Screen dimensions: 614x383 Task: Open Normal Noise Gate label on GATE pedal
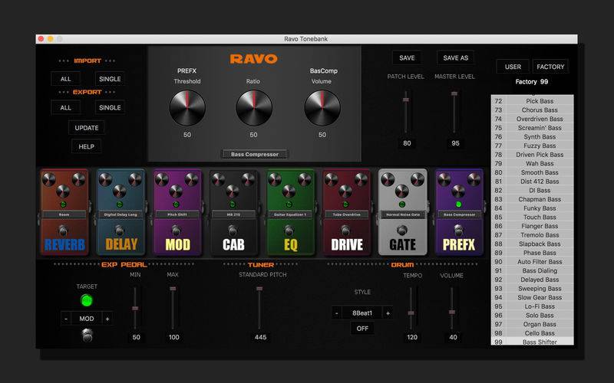tap(402, 214)
